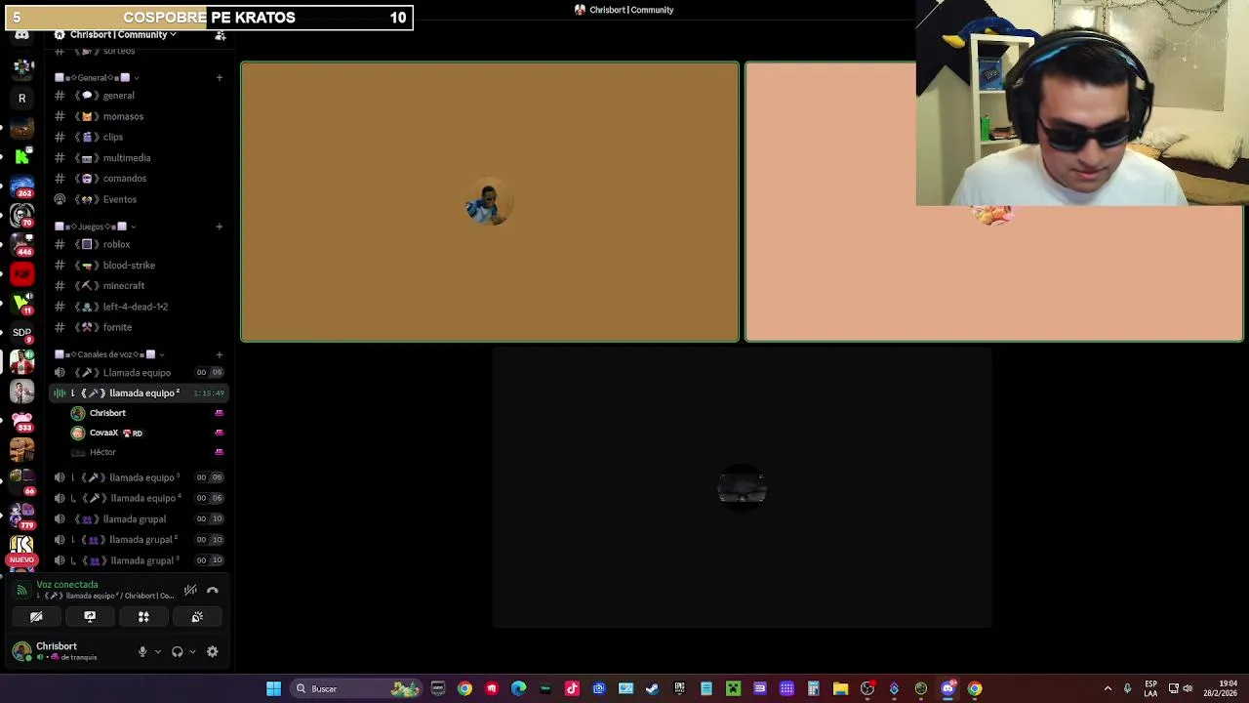Expand headphone output options arrow
1249x703 pixels.
pyautogui.click(x=192, y=652)
